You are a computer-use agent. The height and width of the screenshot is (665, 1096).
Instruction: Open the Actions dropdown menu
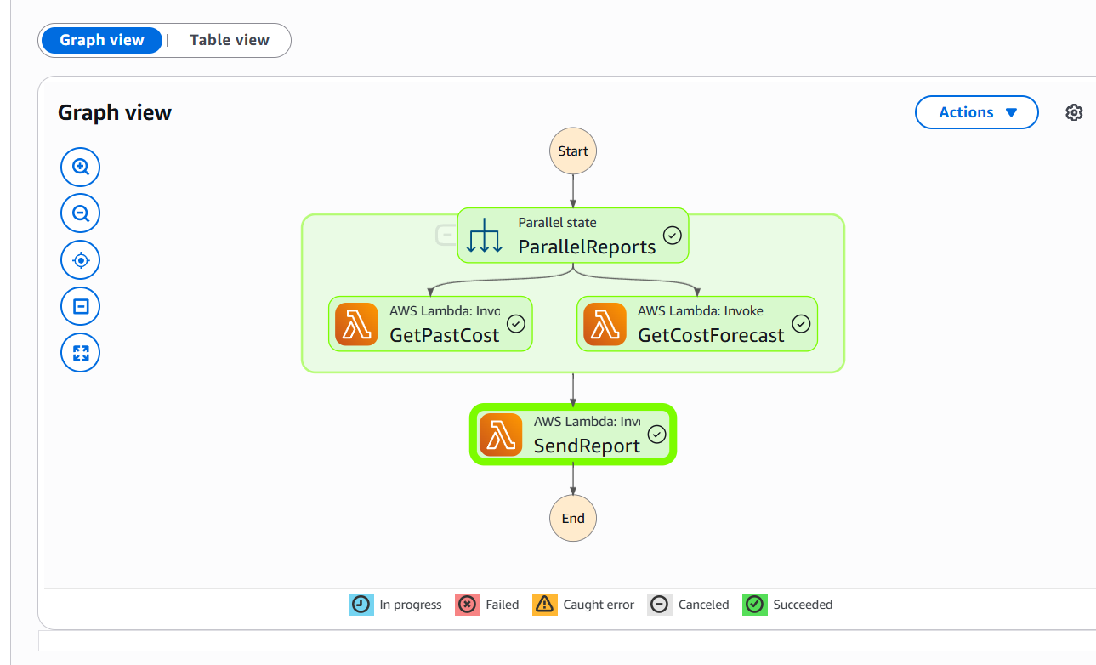(976, 112)
